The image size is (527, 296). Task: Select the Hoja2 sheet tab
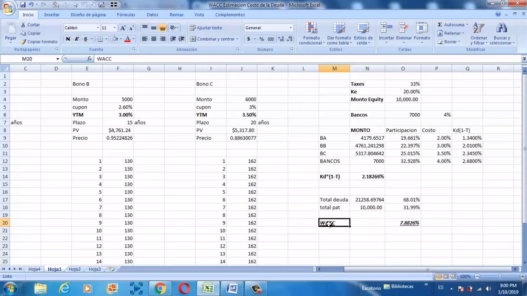point(75,269)
